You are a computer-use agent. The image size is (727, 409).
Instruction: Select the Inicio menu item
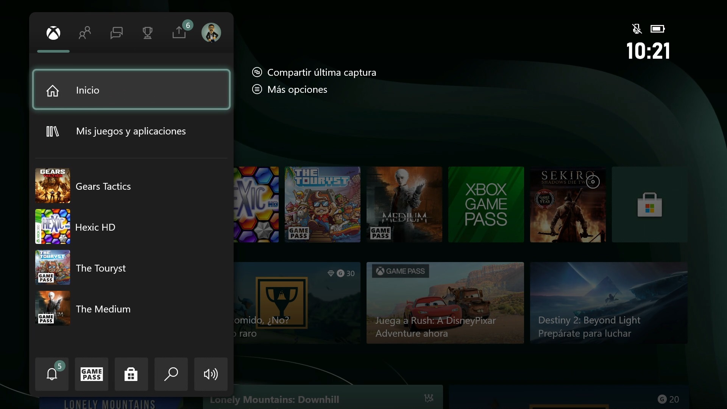(131, 90)
